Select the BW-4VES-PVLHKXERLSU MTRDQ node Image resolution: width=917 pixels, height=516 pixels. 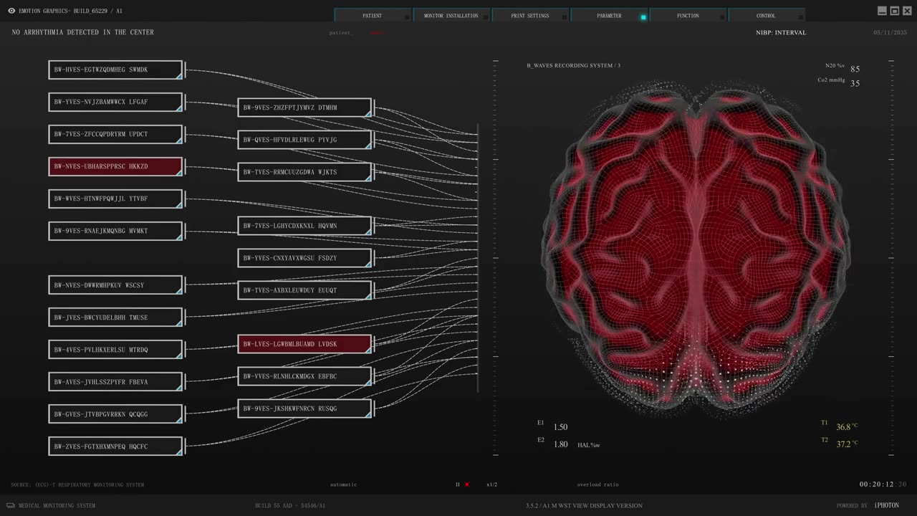tap(116, 350)
